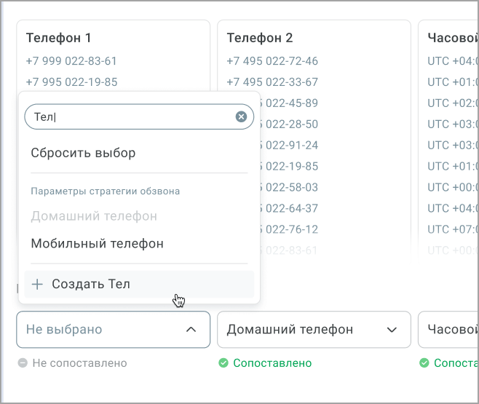Click the green check under Домашний телефон dropdown
479x404 pixels.
(x=223, y=363)
